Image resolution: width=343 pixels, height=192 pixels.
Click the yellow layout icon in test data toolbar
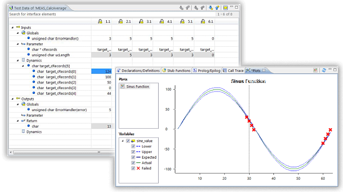click(x=225, y=8)
